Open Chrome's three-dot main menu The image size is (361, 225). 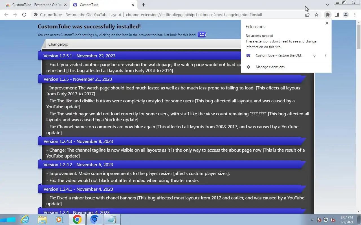[x=355, y=15]
